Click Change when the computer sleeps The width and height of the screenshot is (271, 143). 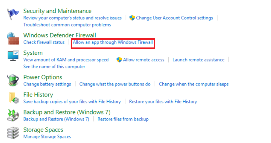point(193,84)
